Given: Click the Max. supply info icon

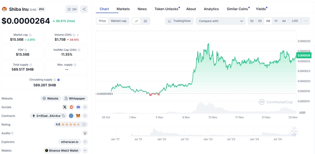Looking at the screenshot, I should pos(75,65).
